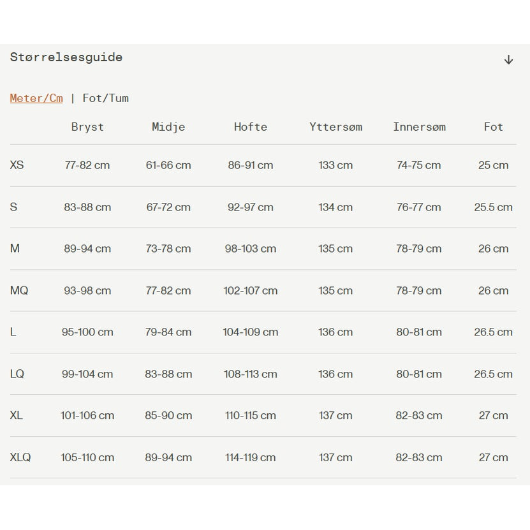Click the XLQ size row label

[20, 457]
